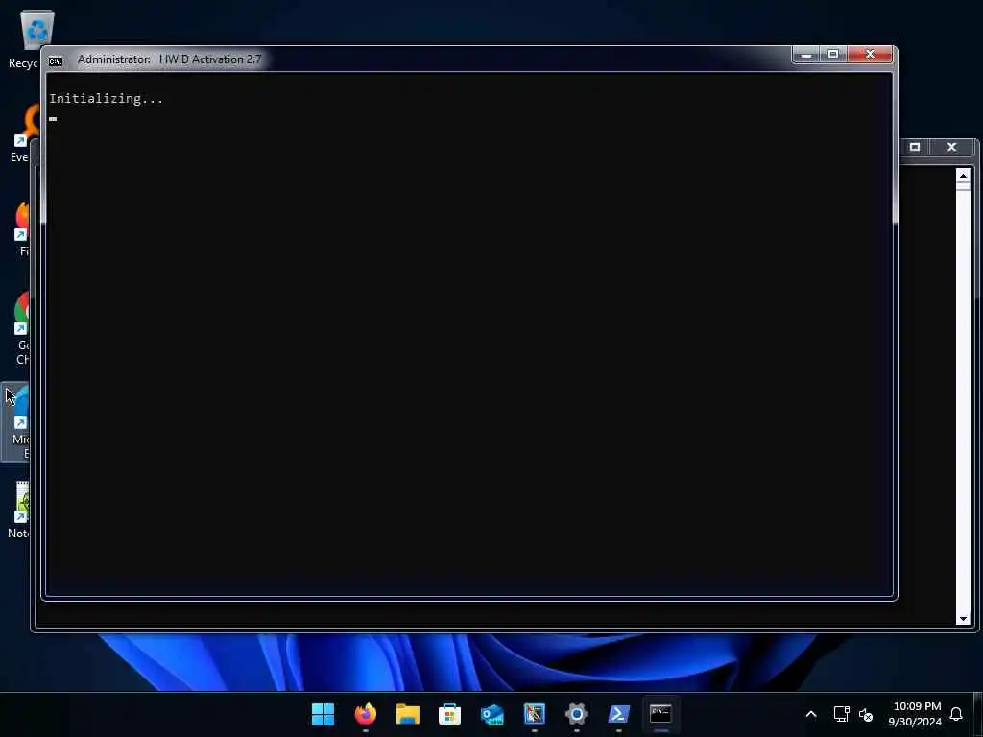Open network status tray icon
This screenshot has height=737, width=983.
pos(841,714)
